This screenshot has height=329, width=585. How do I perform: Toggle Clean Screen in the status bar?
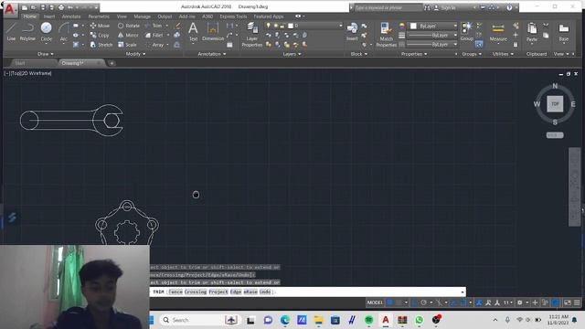[568, 302]
